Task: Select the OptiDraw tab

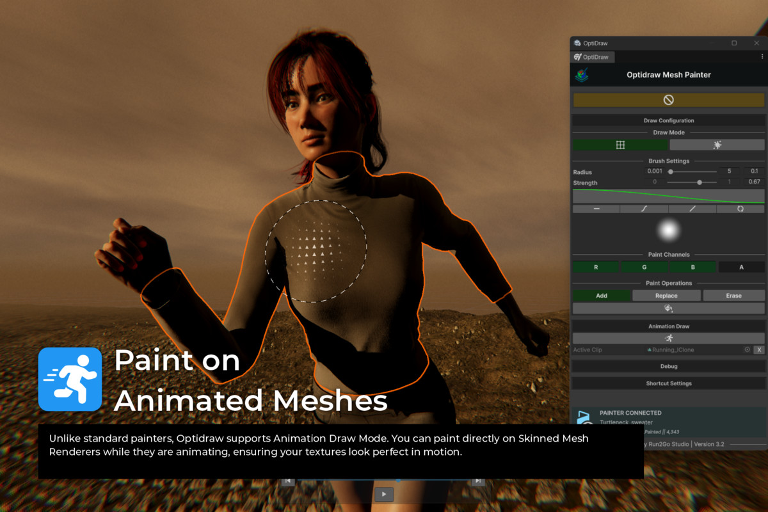Action: tap(592, 57)
